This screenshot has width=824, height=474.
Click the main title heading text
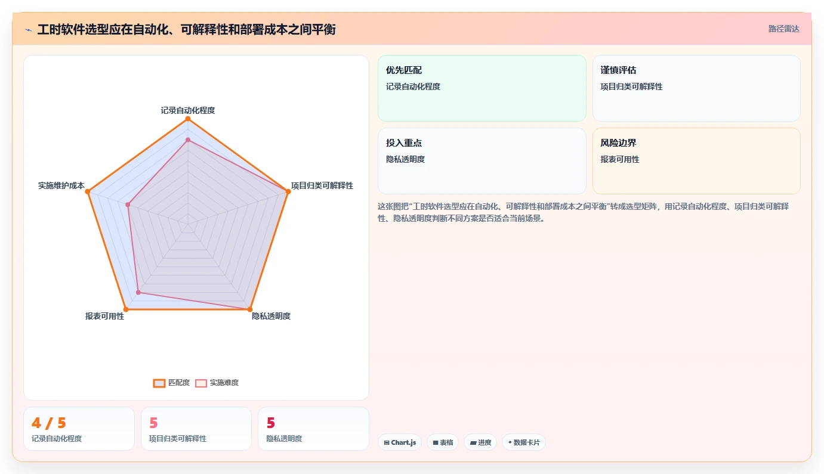coord(186,29)
